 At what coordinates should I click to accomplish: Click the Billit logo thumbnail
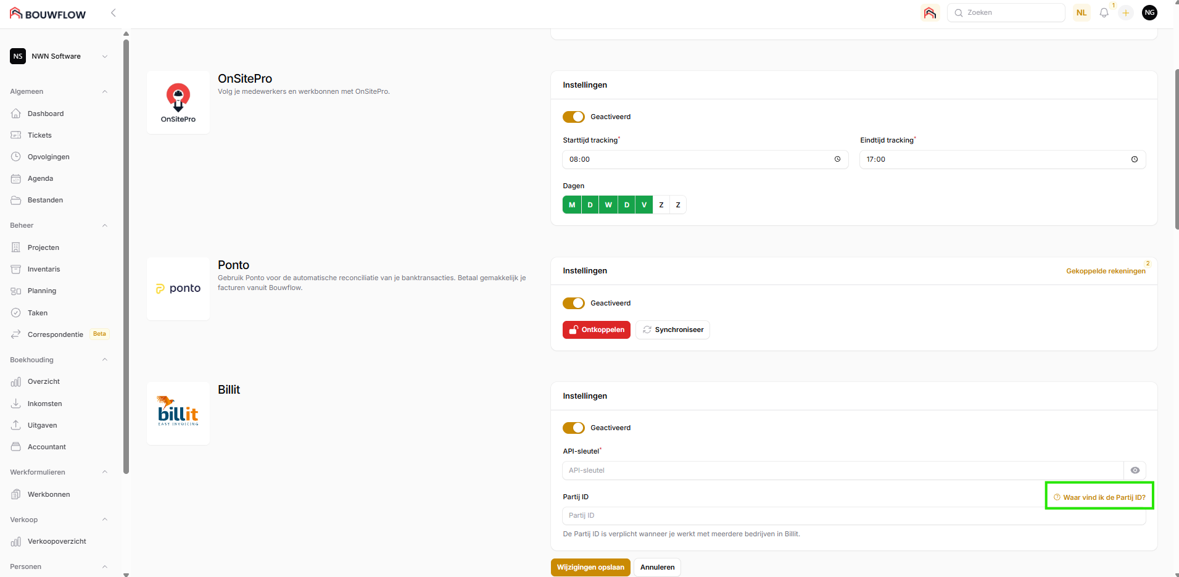pos(178,413)
